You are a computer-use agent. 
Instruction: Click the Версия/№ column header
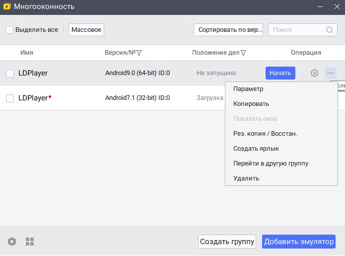[x=120, y=53]
